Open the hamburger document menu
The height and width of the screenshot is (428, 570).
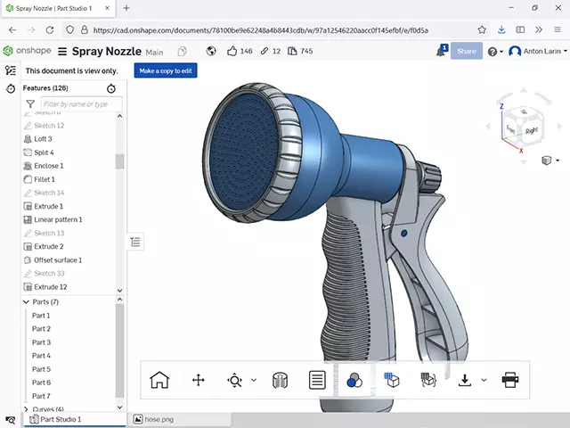pos(62,52)
